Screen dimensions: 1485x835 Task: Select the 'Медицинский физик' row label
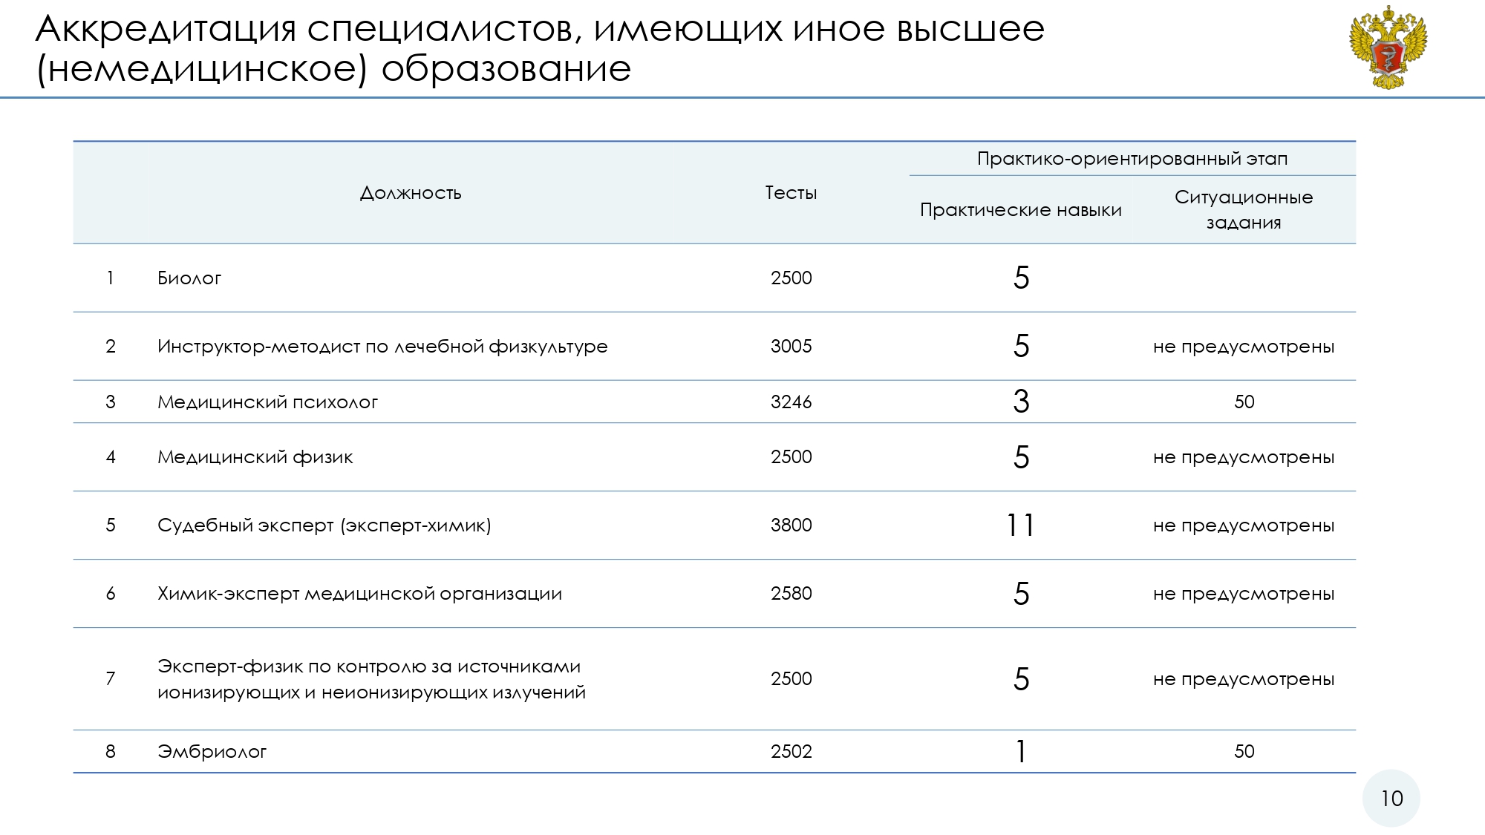(255, 457)
